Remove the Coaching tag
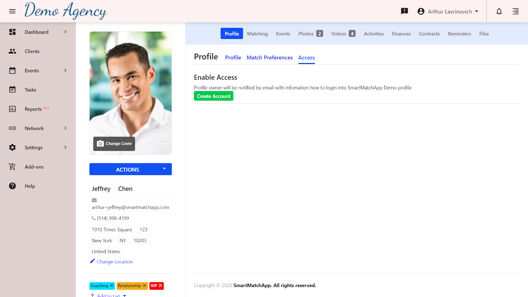Image resolution: width=528 pixels, height=297 pixels. click(x=112, y=285)
